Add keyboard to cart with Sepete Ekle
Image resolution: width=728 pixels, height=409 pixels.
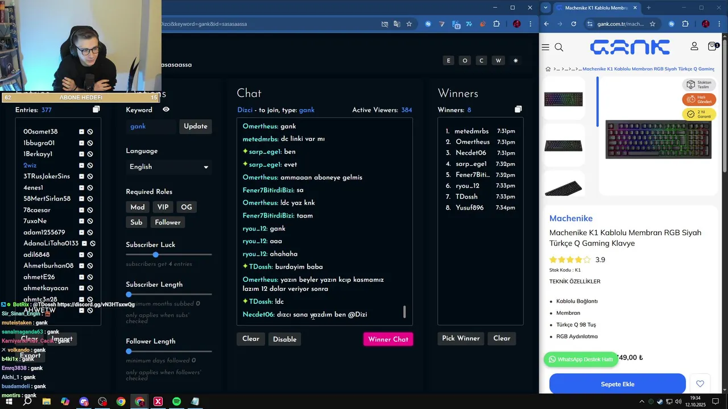pos(618,384)
